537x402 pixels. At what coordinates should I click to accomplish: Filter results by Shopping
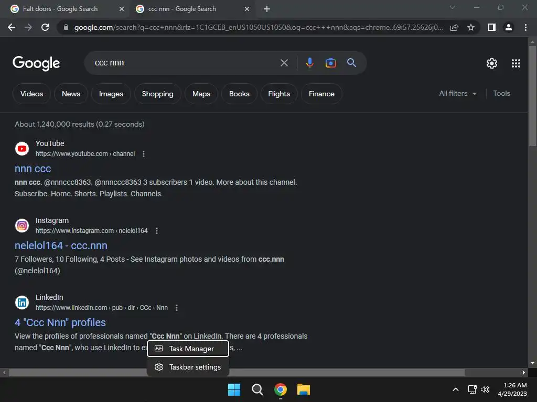[x=157, y=94]
